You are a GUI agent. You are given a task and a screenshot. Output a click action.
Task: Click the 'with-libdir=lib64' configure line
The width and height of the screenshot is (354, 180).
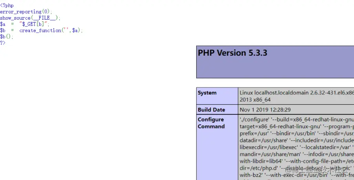pyautogui.click(x=297, y=161)
